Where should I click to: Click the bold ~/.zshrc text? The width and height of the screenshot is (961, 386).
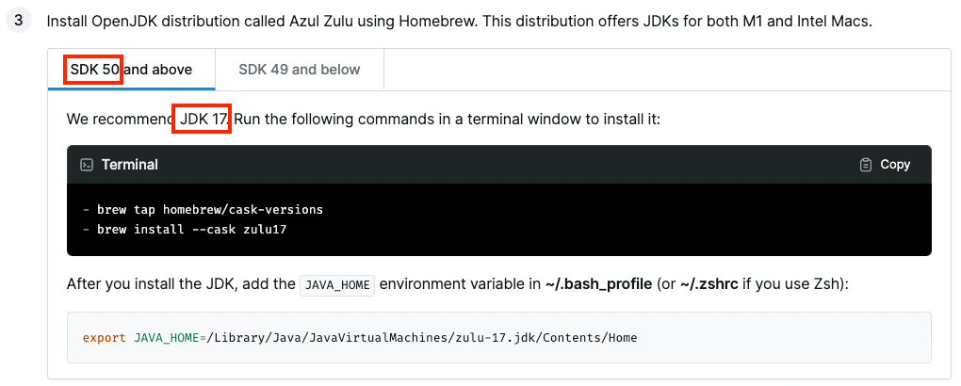click(x=709, y=285)
